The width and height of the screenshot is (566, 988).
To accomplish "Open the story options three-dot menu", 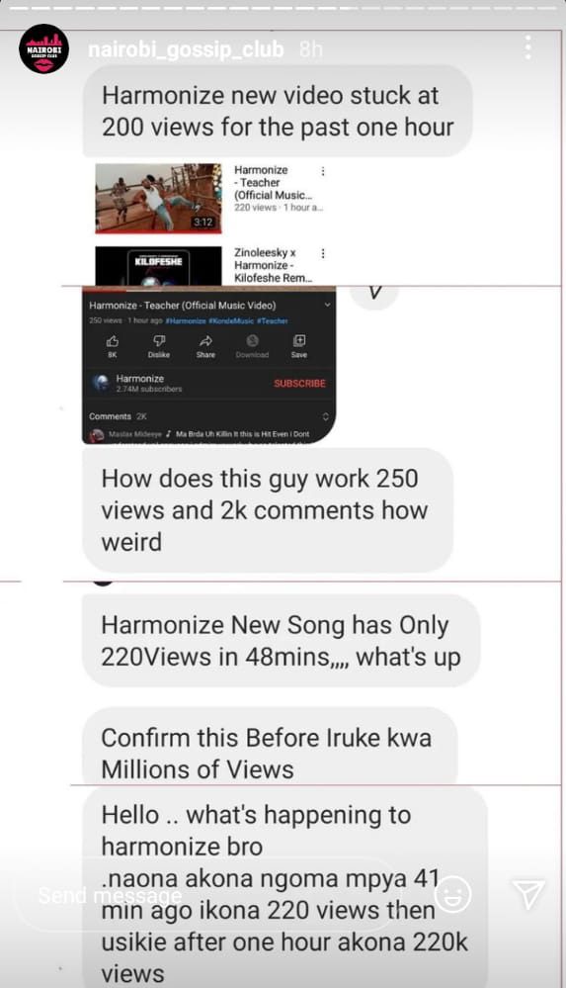I will [x=528, y=47].
